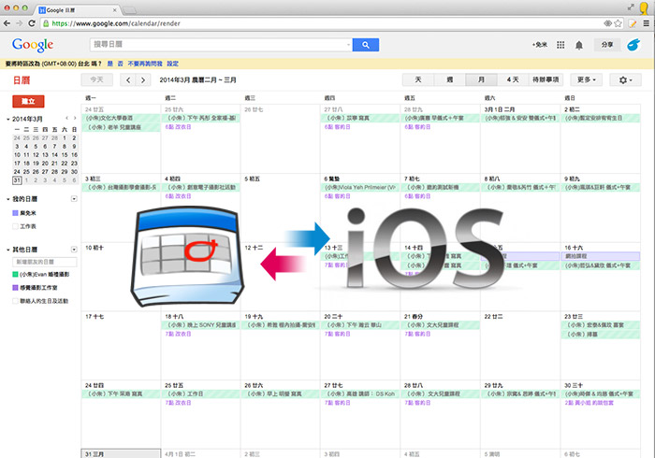Open the blue bird account avatar

point(633,45)
